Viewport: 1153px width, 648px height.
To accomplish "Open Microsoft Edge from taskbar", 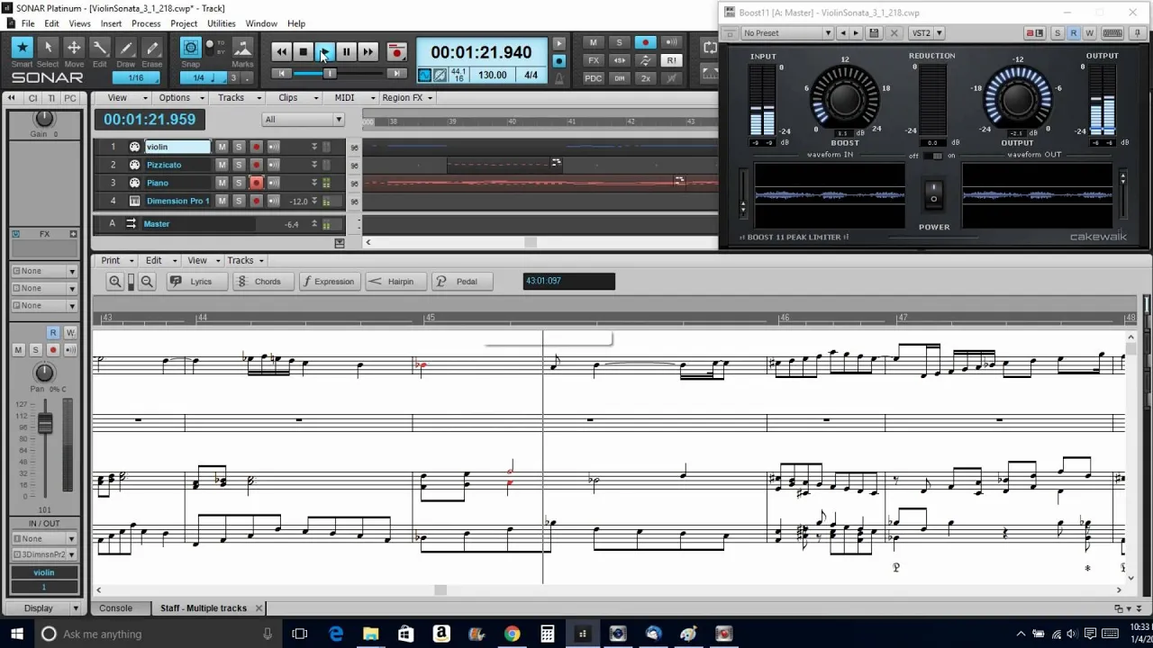I will [x=335, y=634].
